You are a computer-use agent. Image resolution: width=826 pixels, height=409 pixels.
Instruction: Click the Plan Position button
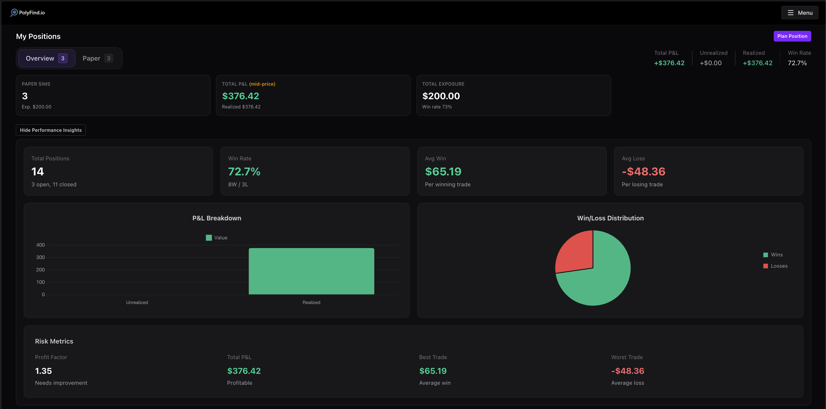[x=792, y=36]
